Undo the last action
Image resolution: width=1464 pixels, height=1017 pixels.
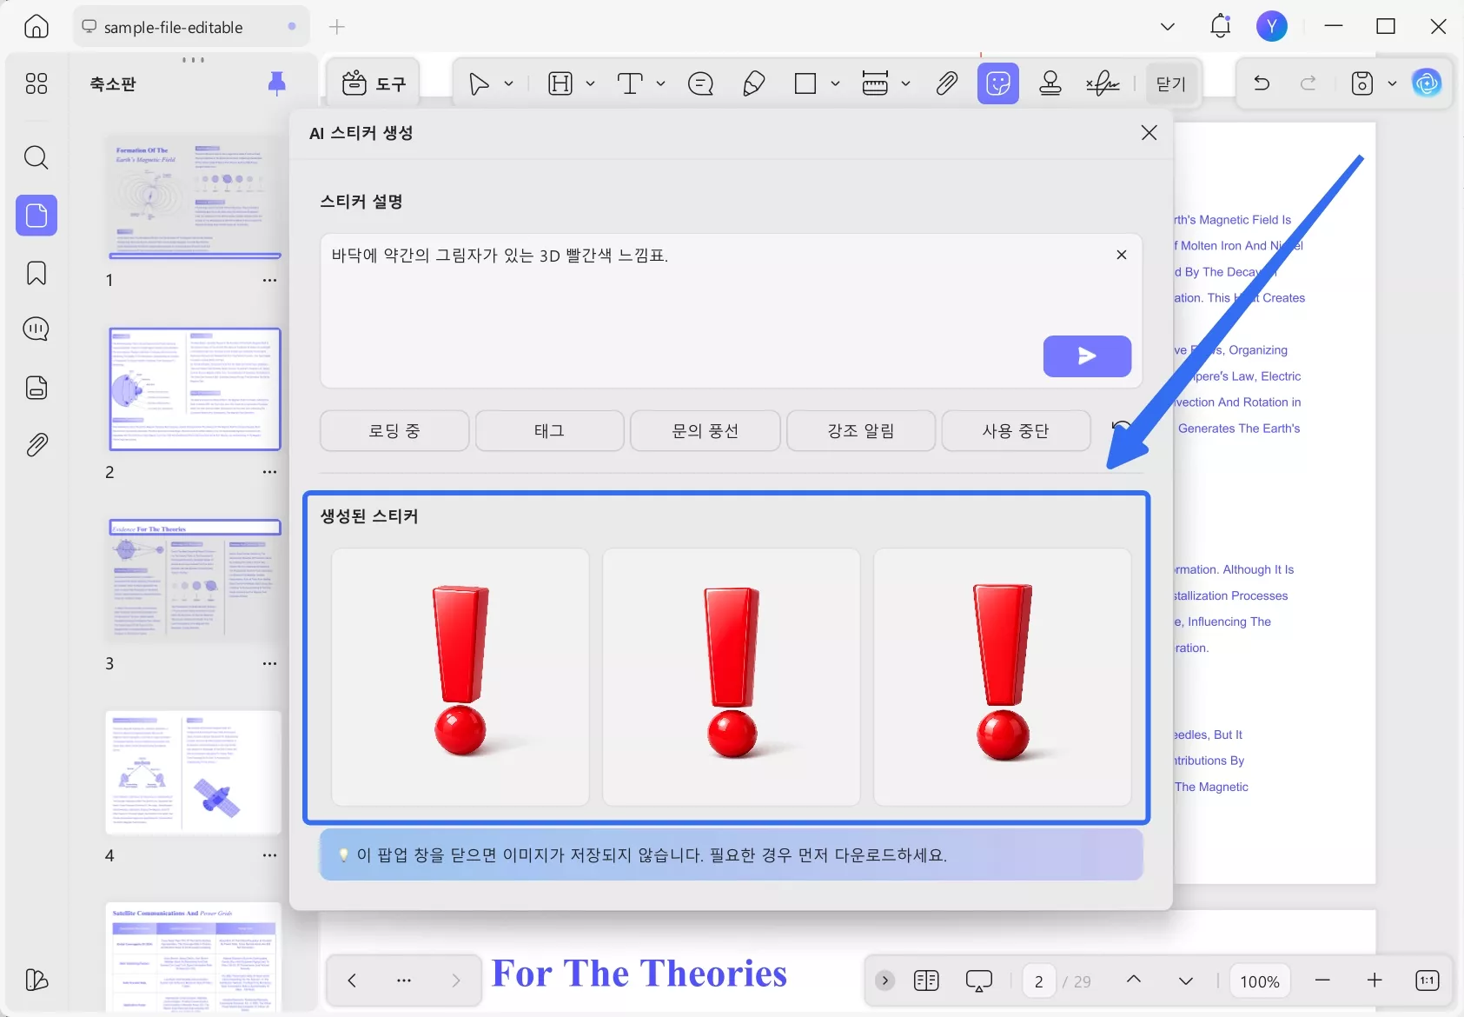click(x=1262, y=83)
